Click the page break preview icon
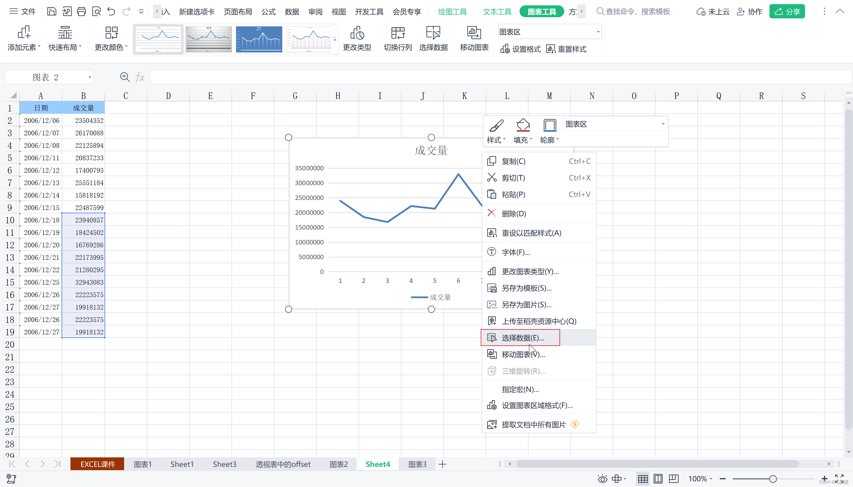This screenshot has height=487, width=853. [674, 479]
